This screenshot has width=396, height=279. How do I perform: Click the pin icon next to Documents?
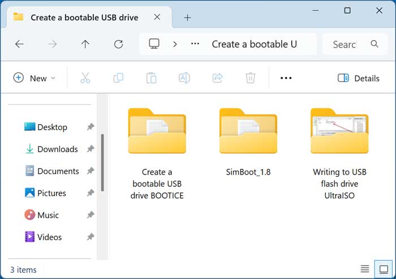point(91,171)
